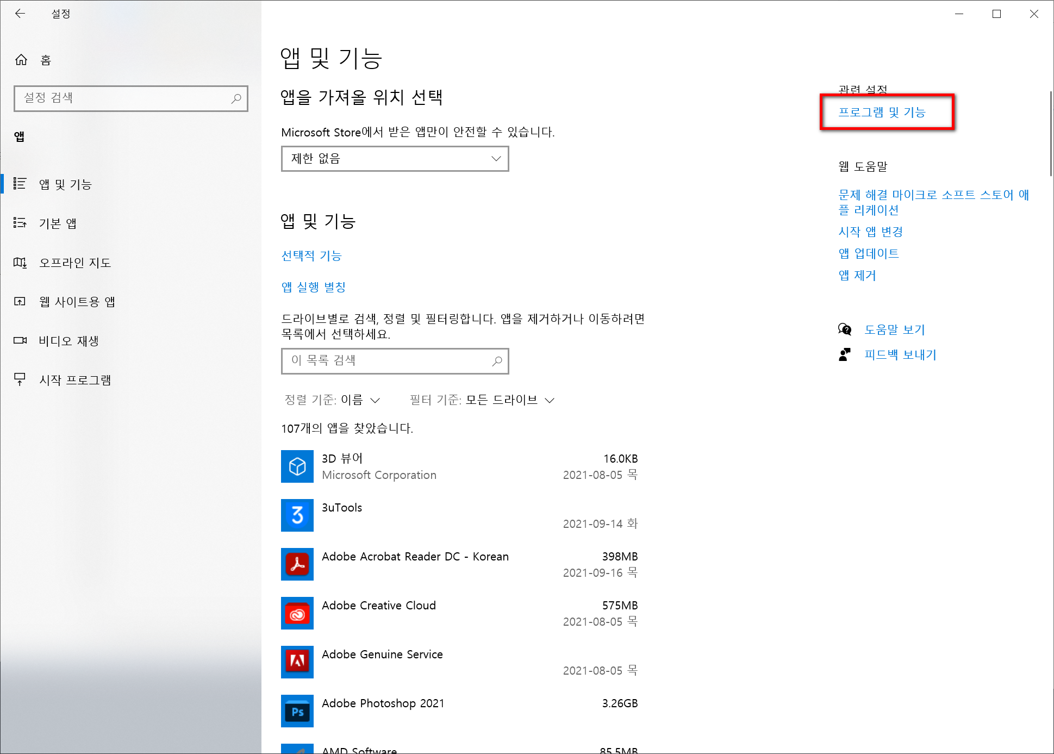Screen dimensions: 1054x754
Task: Minimize the 설정 window
Action: 959,14
